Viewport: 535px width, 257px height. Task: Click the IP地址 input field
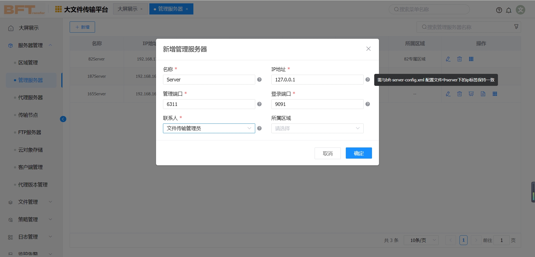[x=317, y=80]
